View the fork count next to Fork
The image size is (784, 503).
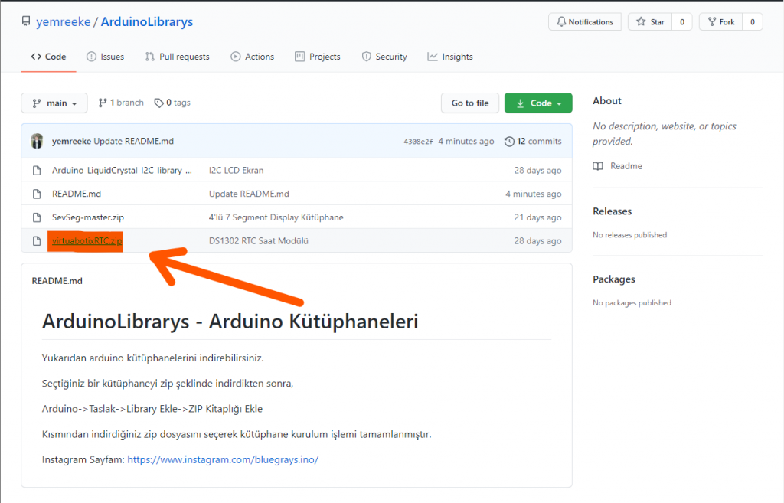pyautogui.click(x=753, y=22)
